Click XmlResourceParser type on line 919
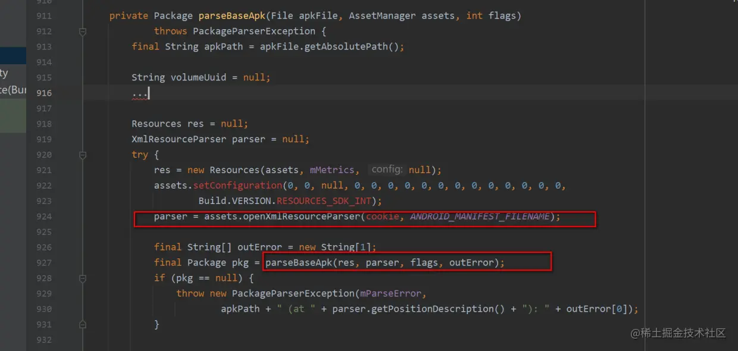 179,139
